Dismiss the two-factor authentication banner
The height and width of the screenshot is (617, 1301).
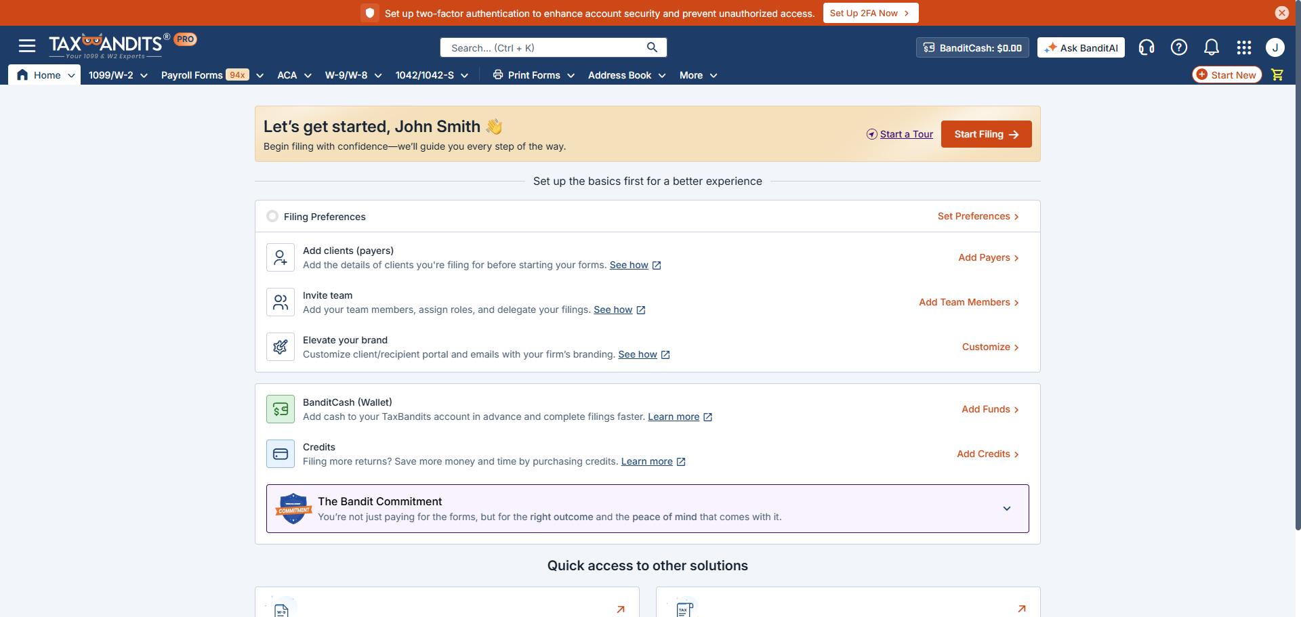(x=1281, y=13)
